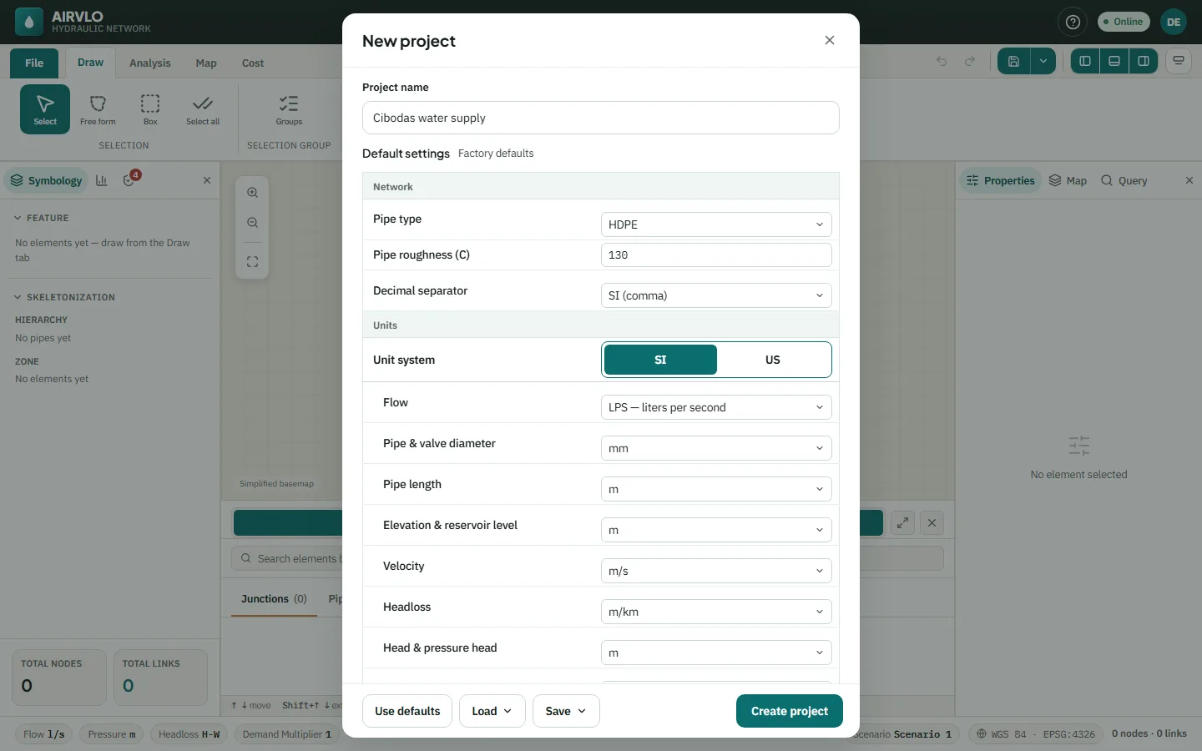Click the Pipe roughness (C) field
Viewport: 1202px width, 751px height.
716,255
